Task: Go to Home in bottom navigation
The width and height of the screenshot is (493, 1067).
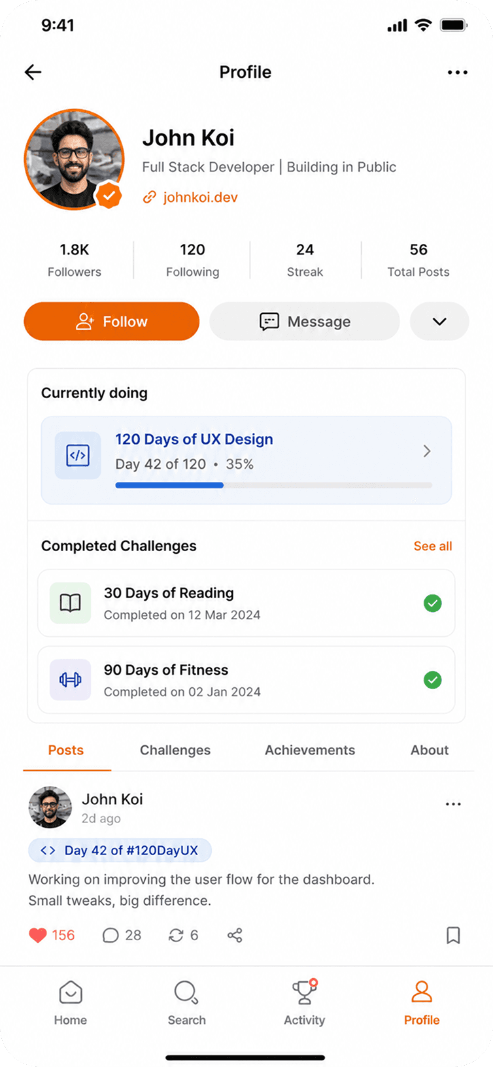Action: coord(71,1003)
